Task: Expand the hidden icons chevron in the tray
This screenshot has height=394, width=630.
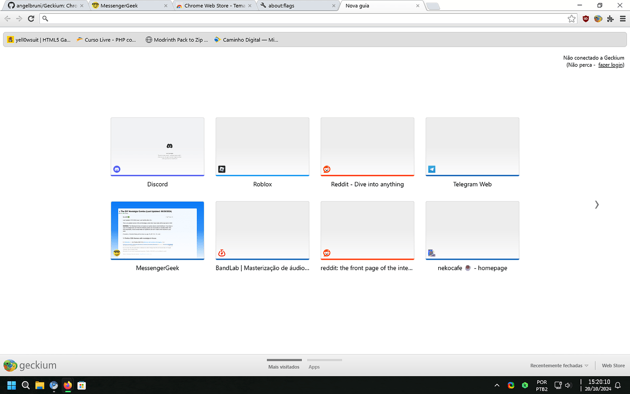Action: pyautogui.click(x=497, y=385)
